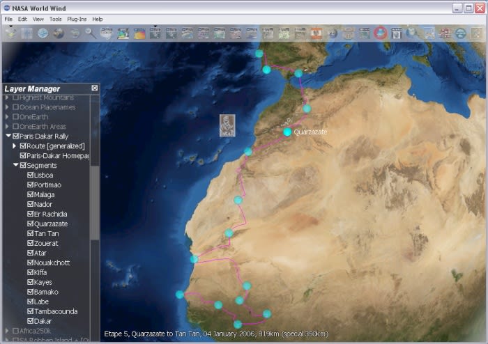Click the orange-framed toolbar icon
Viewport: 488px width, 344px height.
point(317,33)
